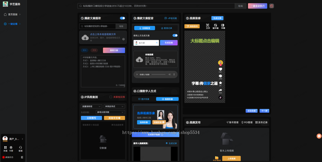The height and width of the screenshot is (162, 322).
Task: Check the 关联知识库 checkbox
Action: click(x=111, y=97)
